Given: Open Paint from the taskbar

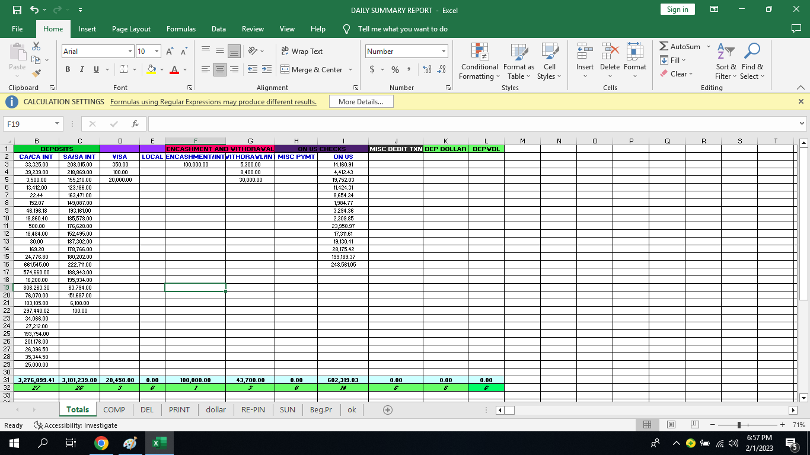Looking at the screenshot, I should [x=130, y=443].
